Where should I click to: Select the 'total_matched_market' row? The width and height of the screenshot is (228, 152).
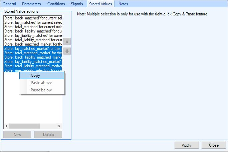point(33,53)
